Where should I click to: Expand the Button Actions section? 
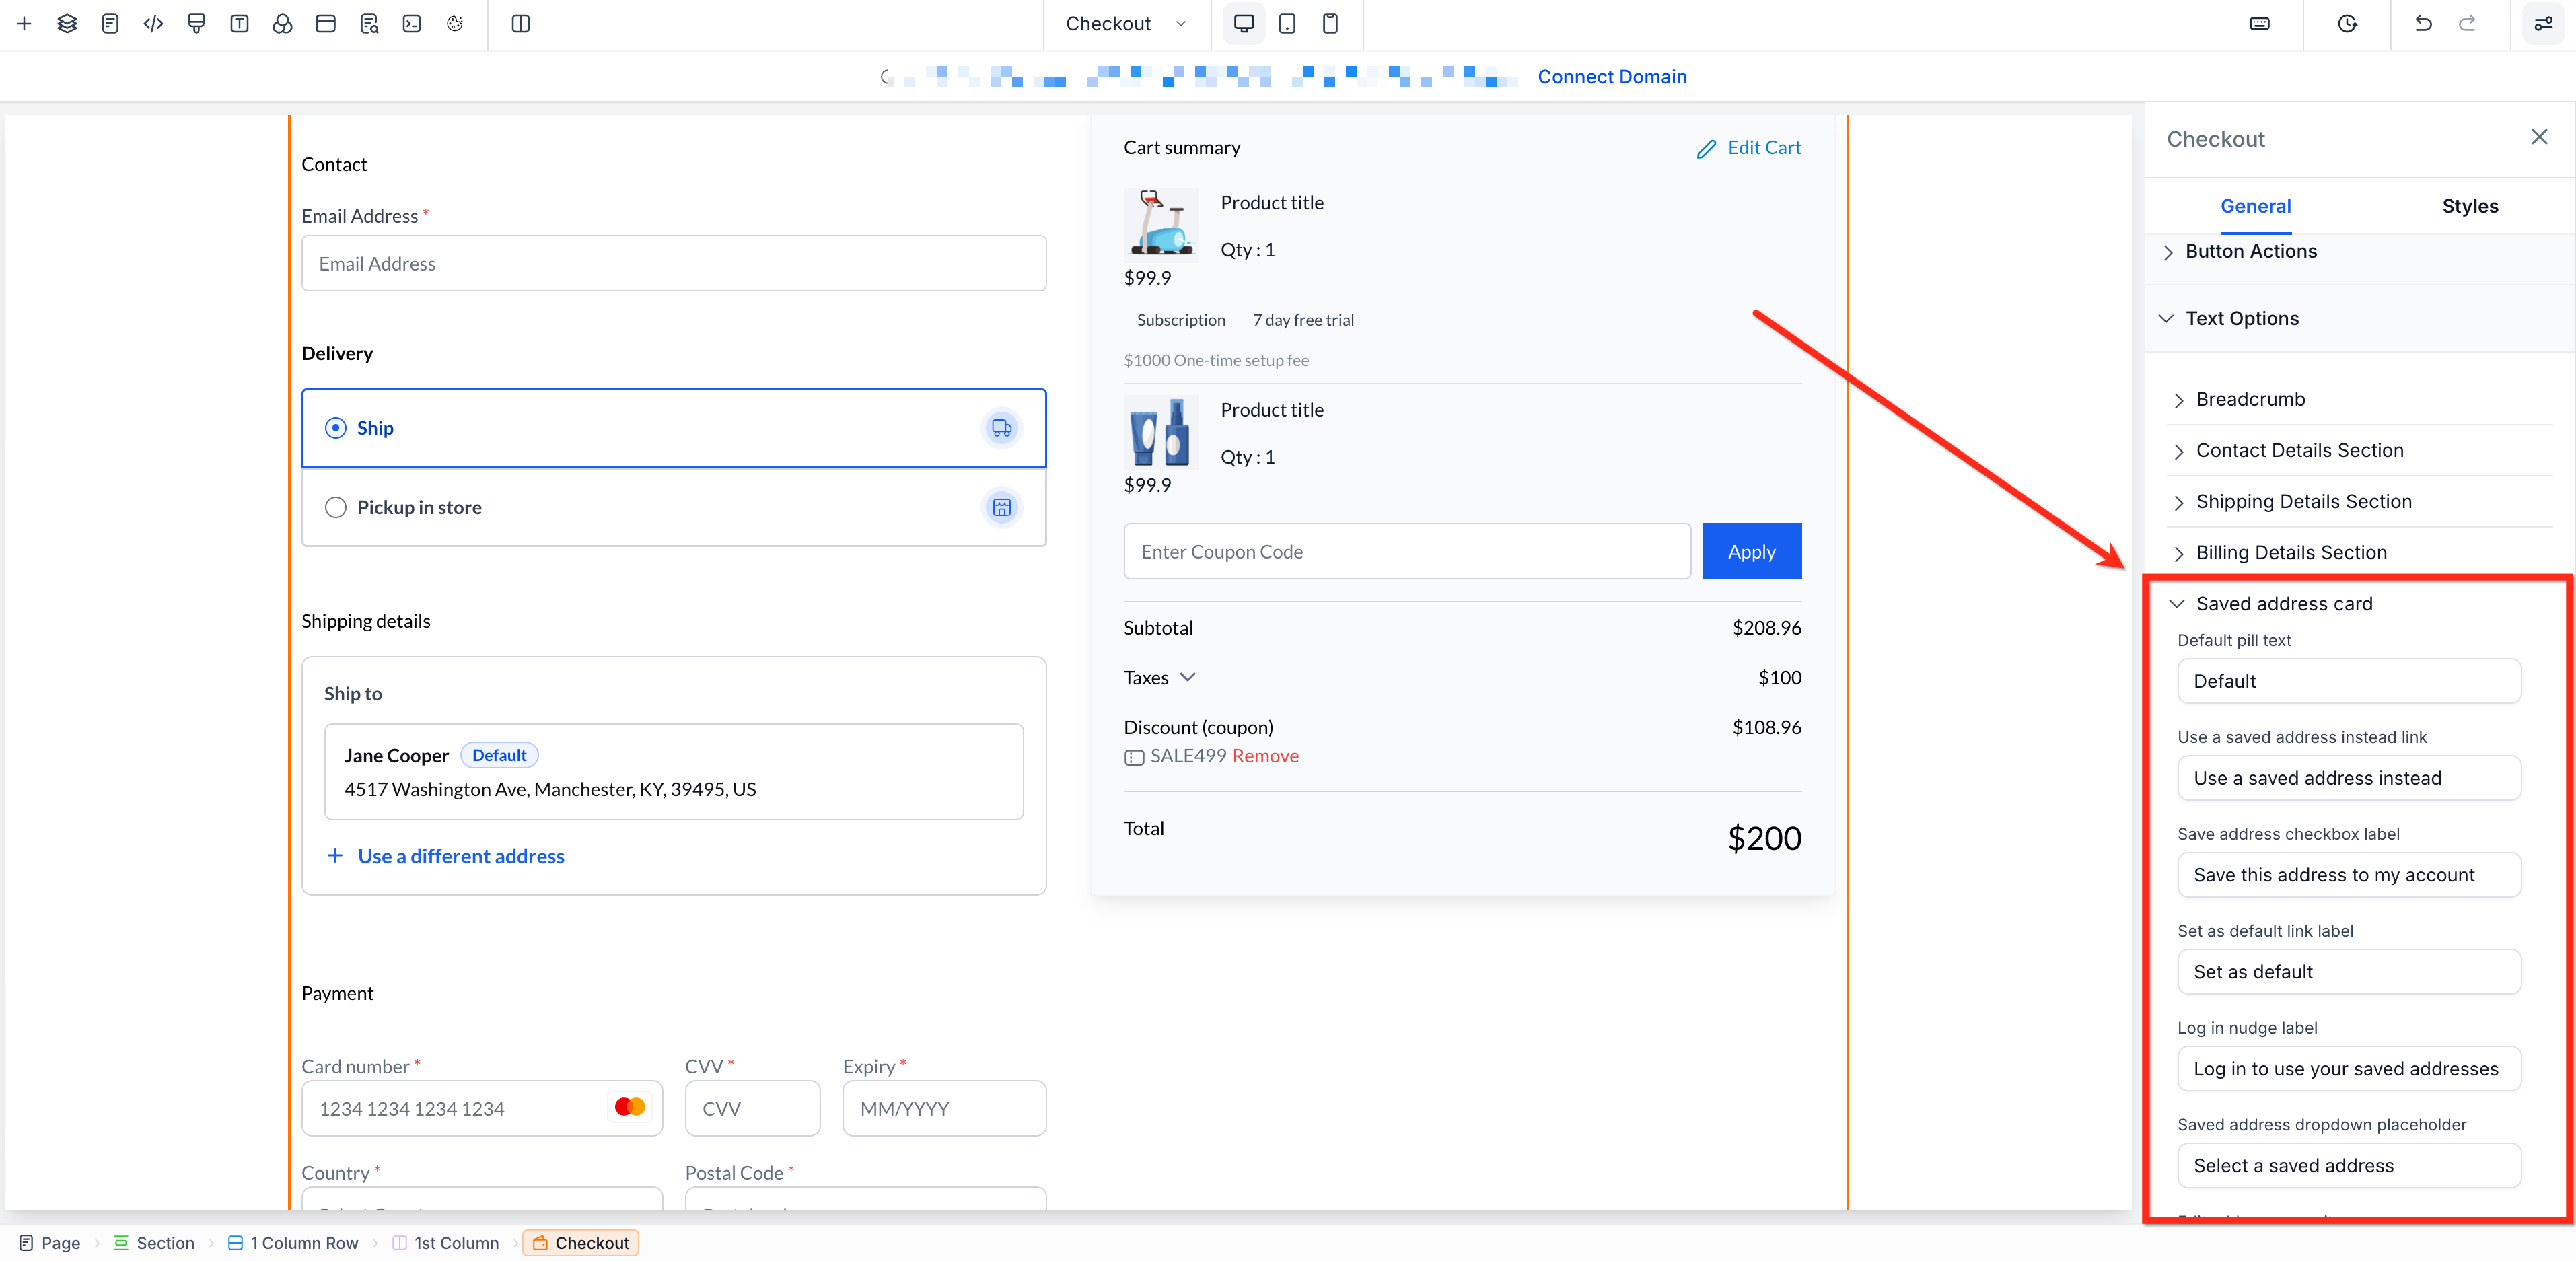click(2251, 251)
